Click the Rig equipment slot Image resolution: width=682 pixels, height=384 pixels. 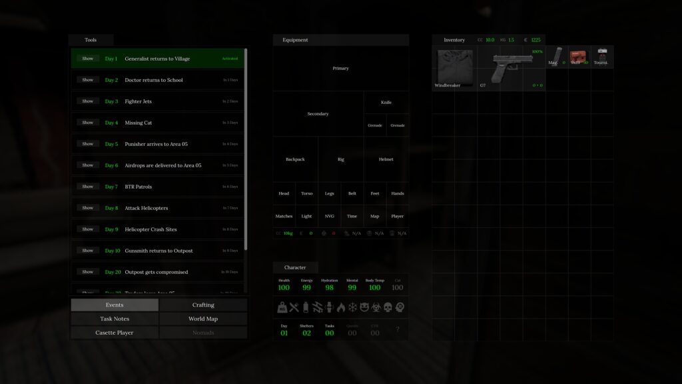click(x=340, y=159)
